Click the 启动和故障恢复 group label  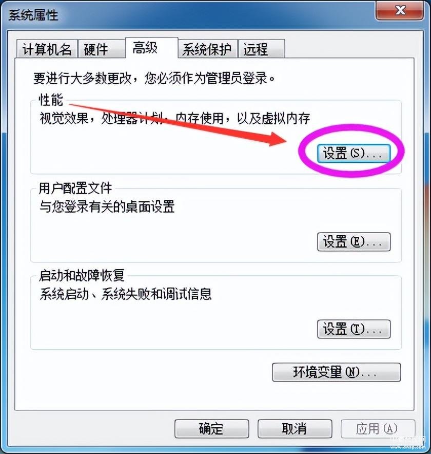click(82, 275)
